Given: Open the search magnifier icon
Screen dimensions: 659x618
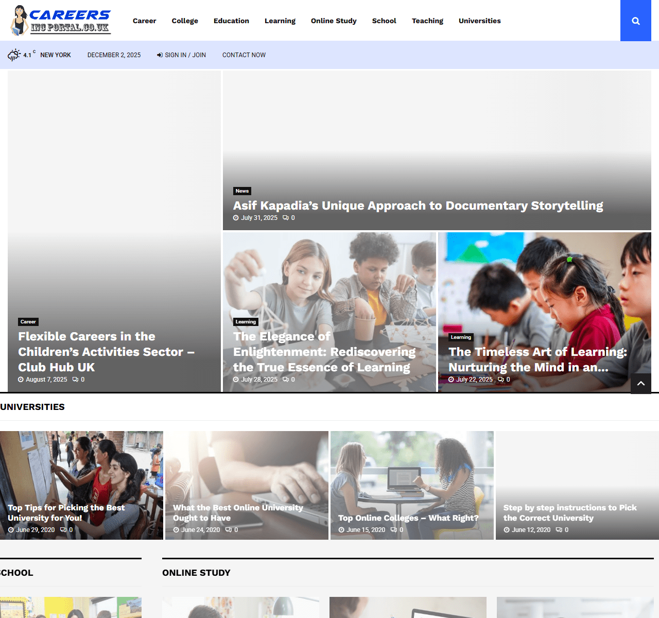Looking at the screenshot, I should coord(635,21).
